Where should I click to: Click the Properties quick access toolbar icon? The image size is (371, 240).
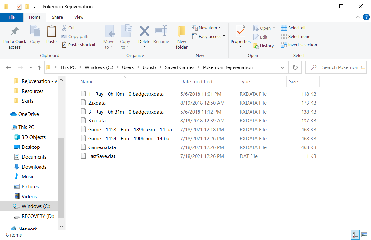click(19, 6)
